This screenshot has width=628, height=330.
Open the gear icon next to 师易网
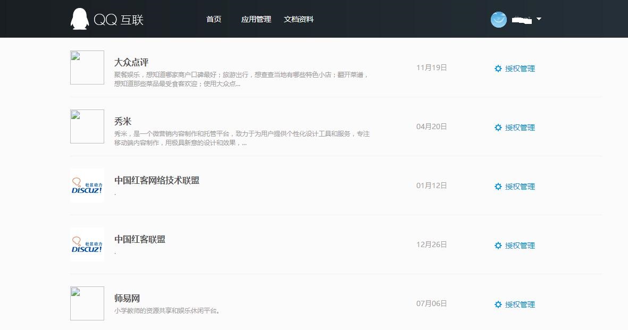498,304
